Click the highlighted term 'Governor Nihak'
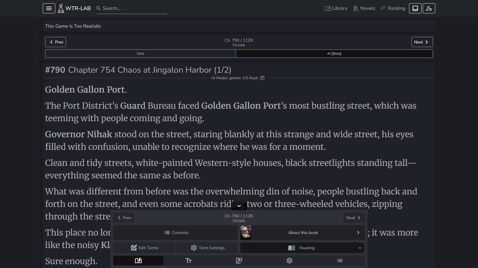 79,134
